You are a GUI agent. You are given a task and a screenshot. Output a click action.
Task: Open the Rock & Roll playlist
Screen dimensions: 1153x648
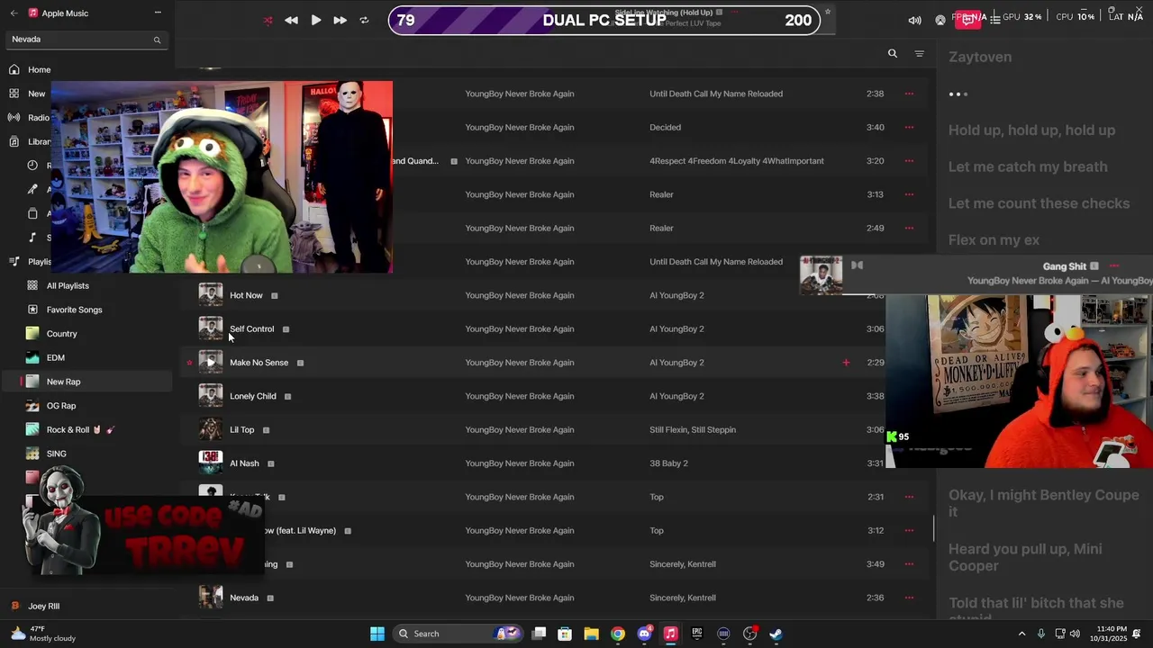[x=80, y=429]
